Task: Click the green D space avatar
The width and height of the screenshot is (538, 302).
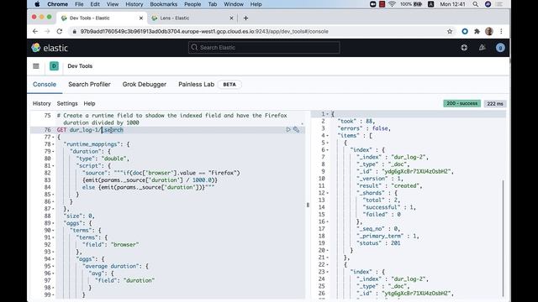Action: pos(54,66)
